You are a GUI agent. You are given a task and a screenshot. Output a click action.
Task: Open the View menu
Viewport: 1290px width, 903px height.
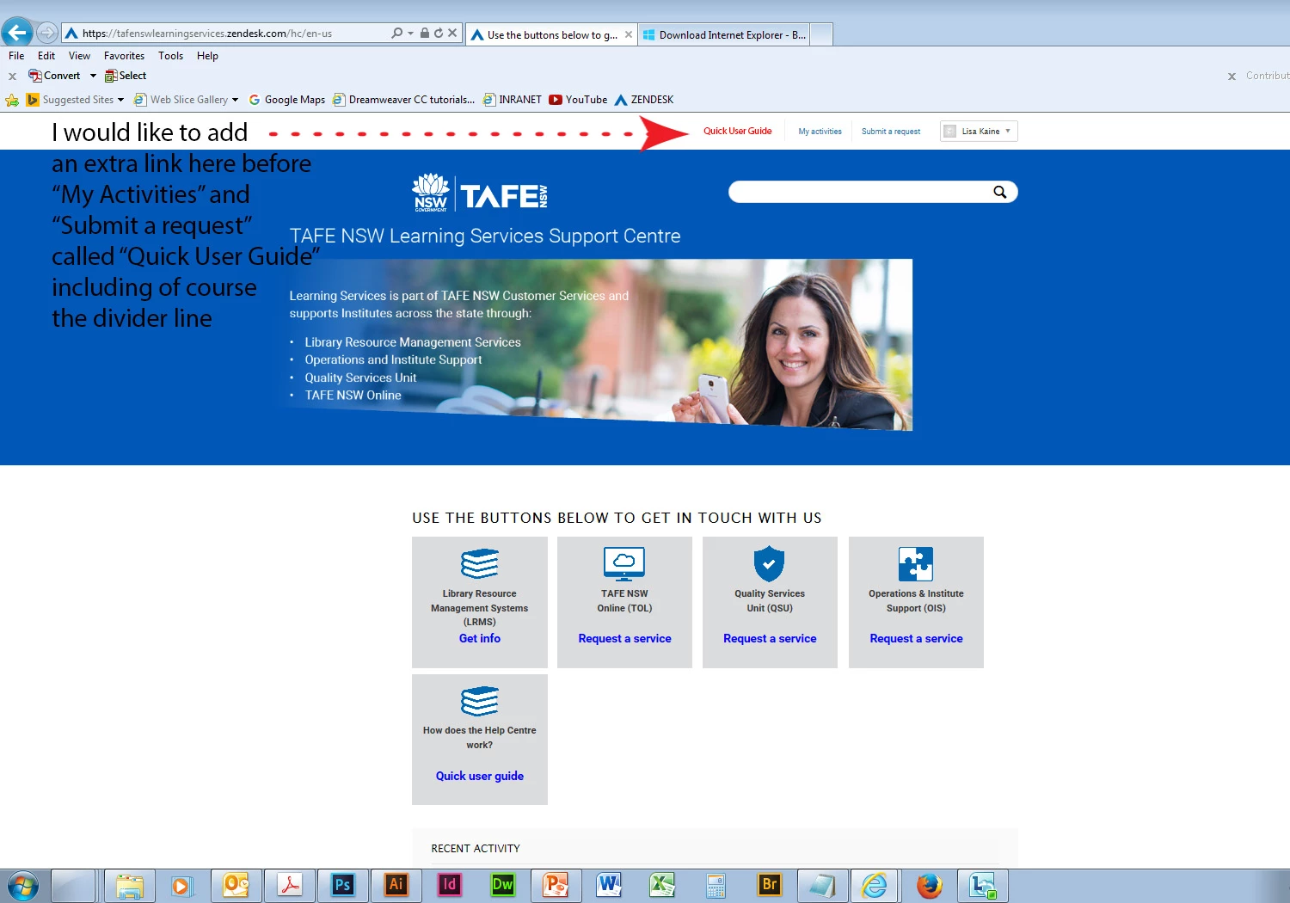coord(79,56)
